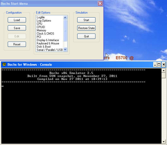167x145 pixels.
Task: Select Logfile in Edit Options list
Action: pyautogui.click(x=41, y=17)
